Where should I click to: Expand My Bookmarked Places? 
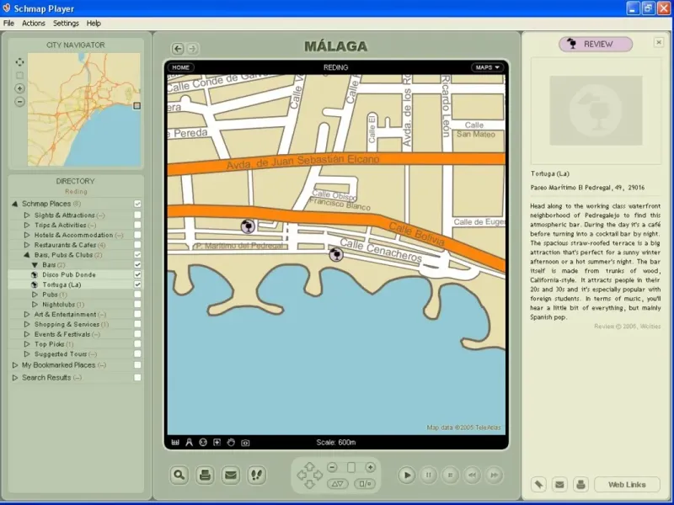click(x=15, y=365)
